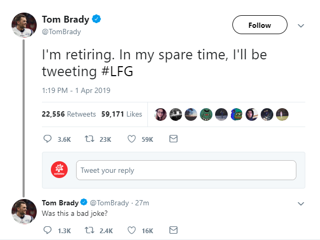Share the 'bad joke' tweet via envelope icon

pos(174,230)
